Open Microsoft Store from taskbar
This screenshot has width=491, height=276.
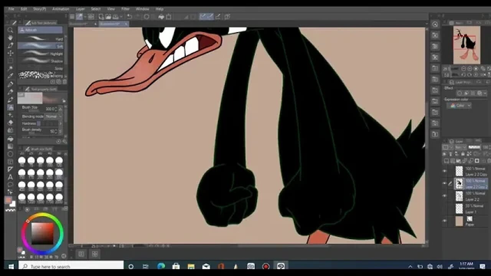pos(176,266)
